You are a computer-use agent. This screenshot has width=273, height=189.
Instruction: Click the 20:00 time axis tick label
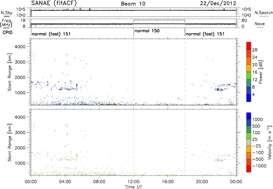(202, 182)
